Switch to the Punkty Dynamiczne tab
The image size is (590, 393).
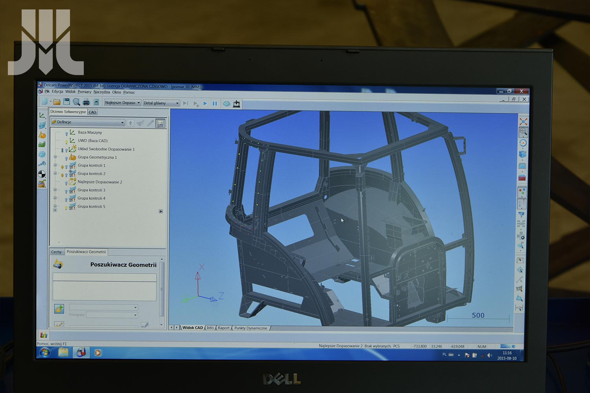251,328
